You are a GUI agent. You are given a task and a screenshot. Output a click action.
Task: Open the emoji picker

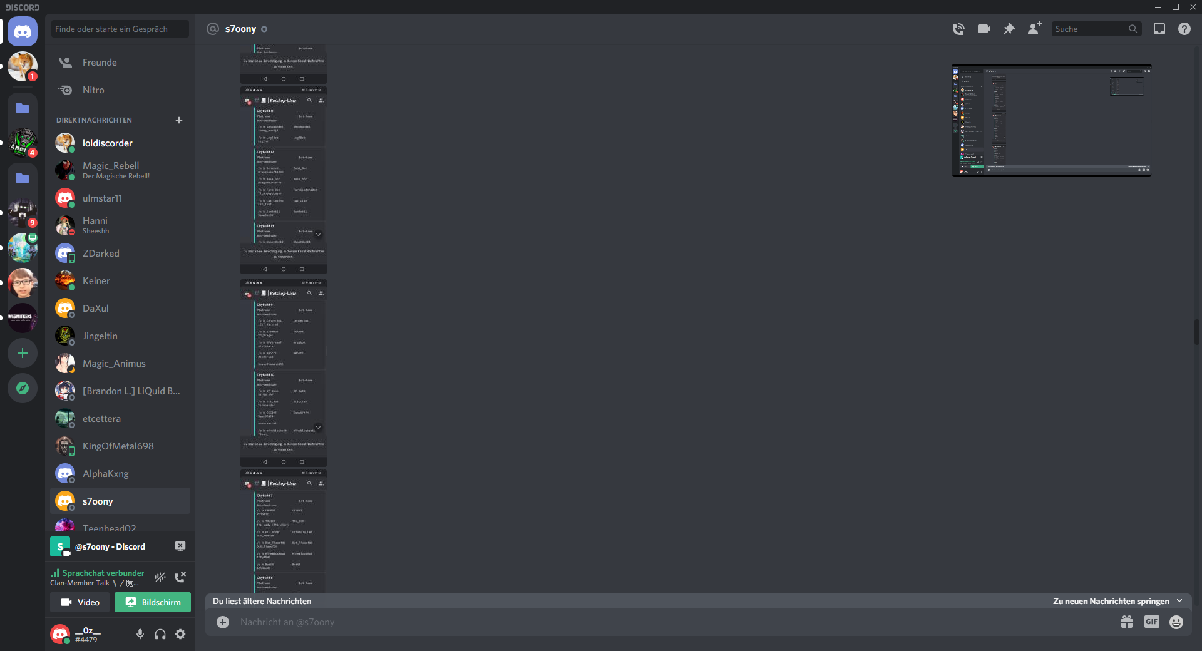1177,622
